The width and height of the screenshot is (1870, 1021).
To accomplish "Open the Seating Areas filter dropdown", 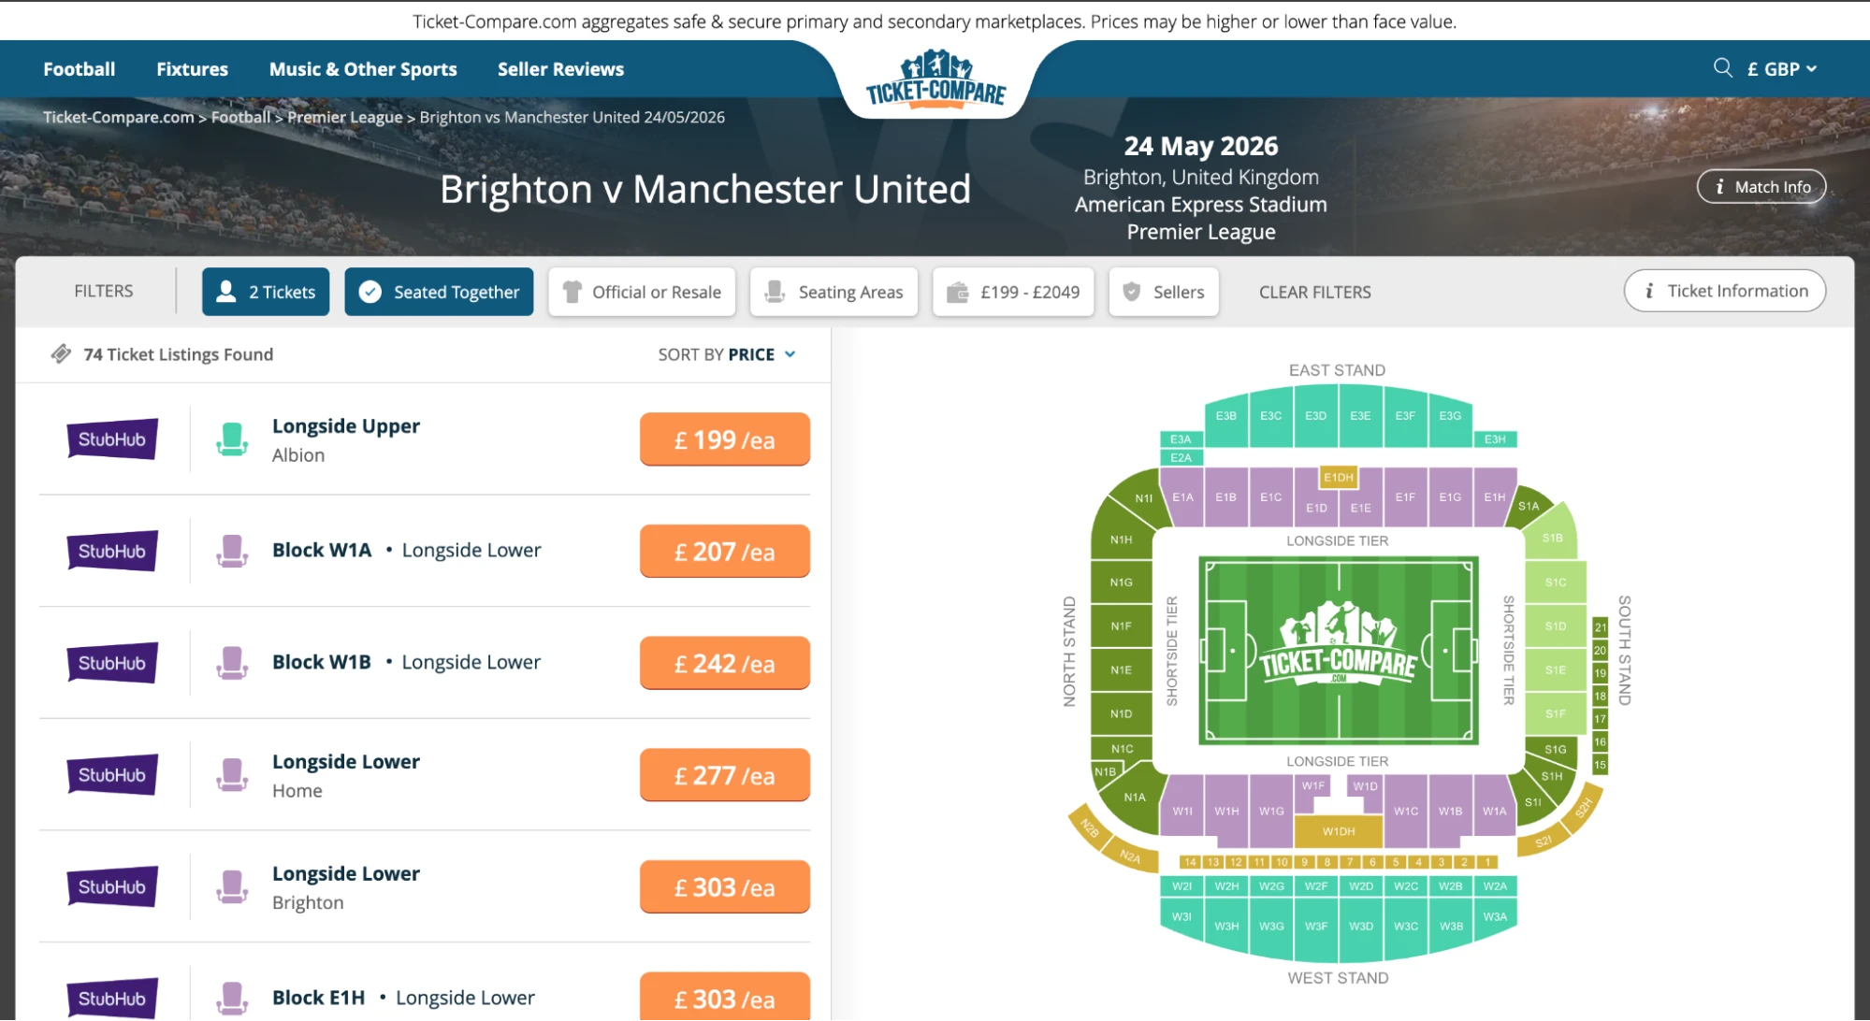I will coord(834,292).
